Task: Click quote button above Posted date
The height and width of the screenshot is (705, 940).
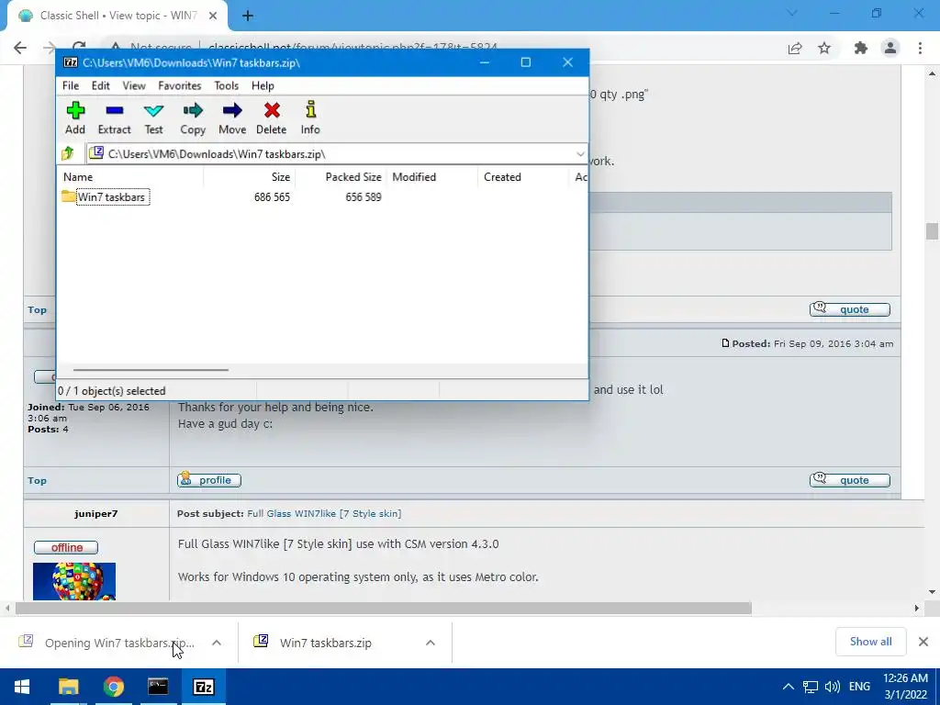Action: [x=849, y=309]
